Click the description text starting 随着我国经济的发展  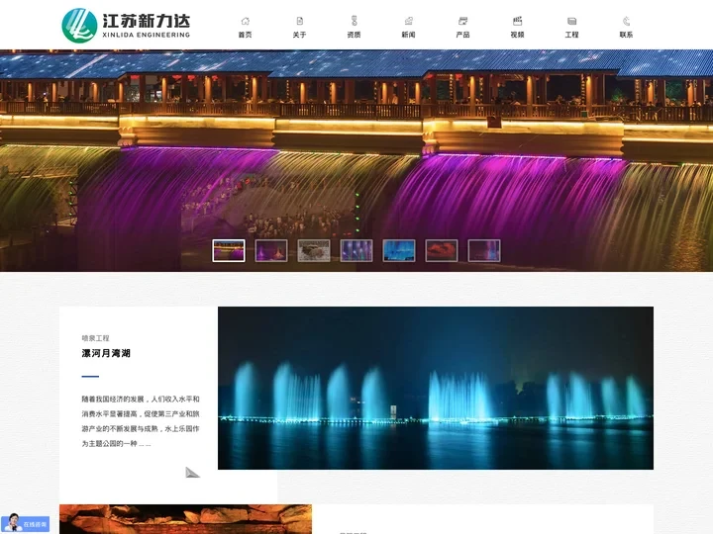pos(141,421)
